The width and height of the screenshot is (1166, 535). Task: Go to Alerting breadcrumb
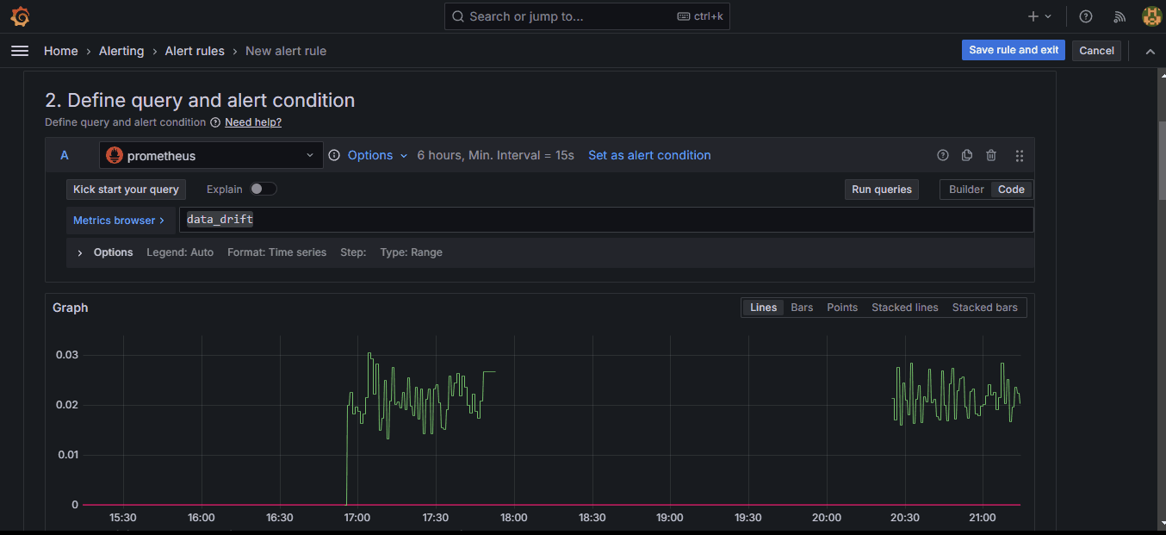coord(121,51)
